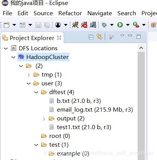Click the New wizard toolbar icon
The image size is (157, 160).
[x=6, y=25]
